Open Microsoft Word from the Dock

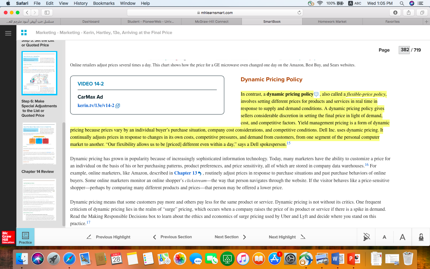pos(337,259)
